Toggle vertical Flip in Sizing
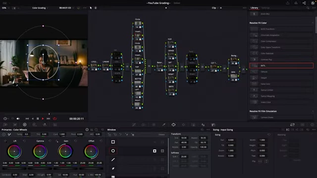 point(266,161)
